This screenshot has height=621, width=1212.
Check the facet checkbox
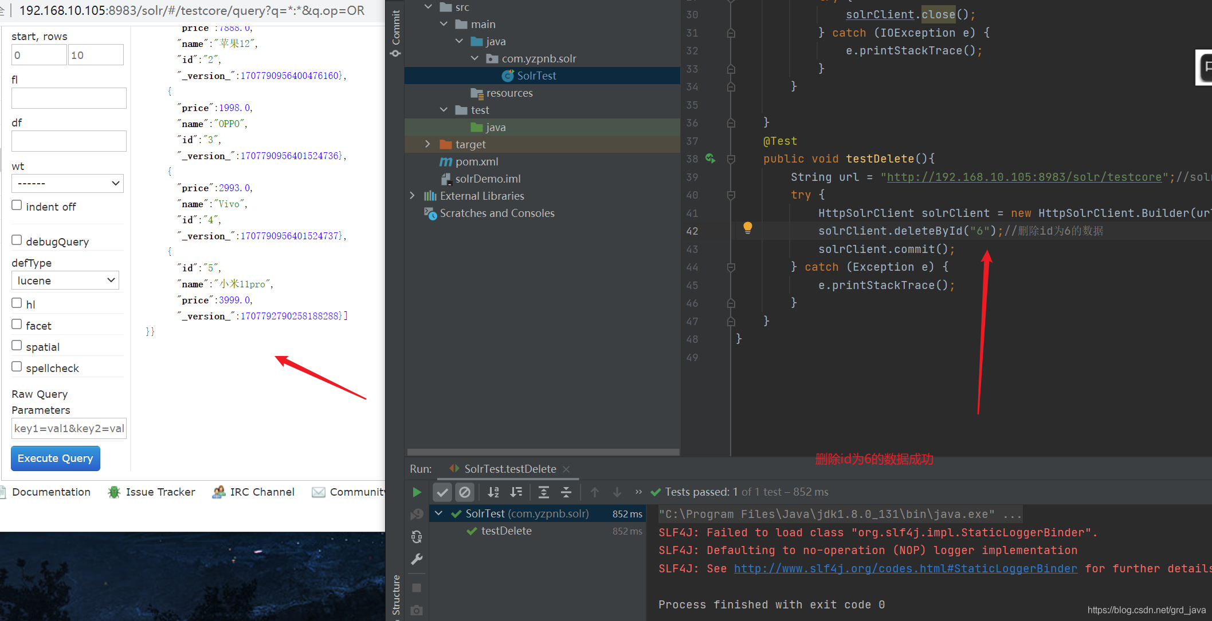17,325
